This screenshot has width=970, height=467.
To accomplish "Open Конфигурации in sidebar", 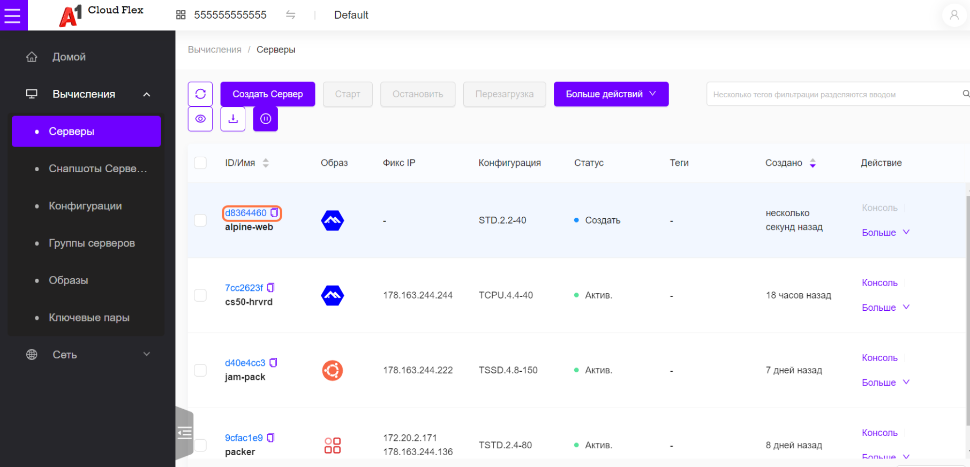I will click(86, 206).
